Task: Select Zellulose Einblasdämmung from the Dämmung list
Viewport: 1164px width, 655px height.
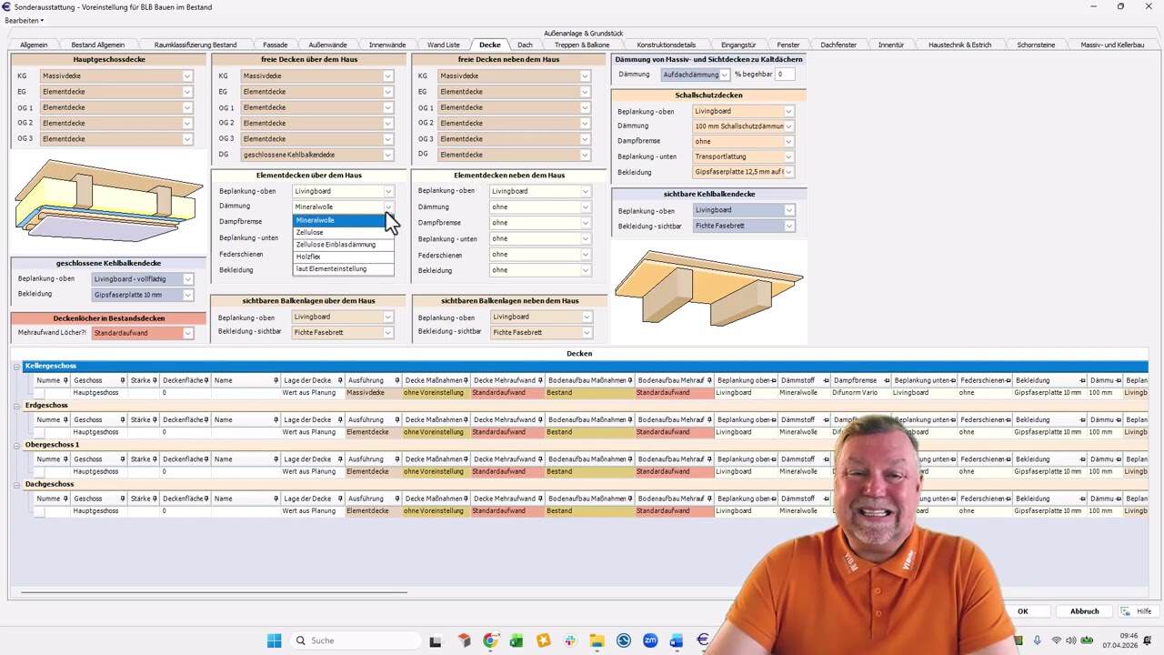Action: click(x=336, y=245)
